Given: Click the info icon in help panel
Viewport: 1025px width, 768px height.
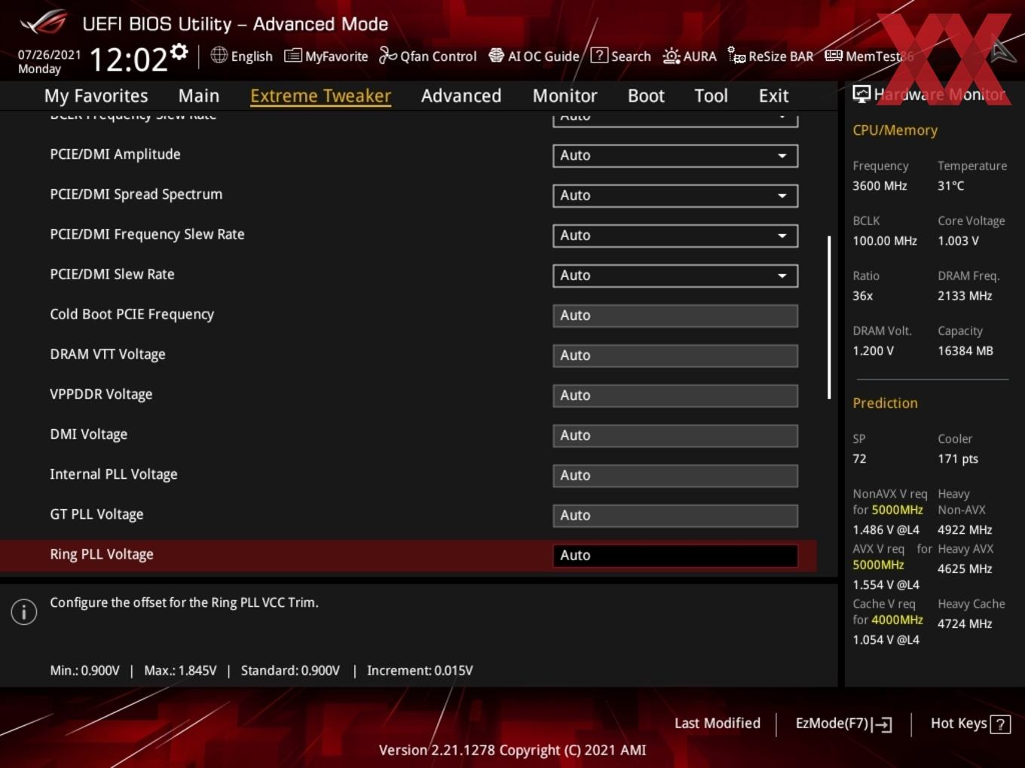Looking at the screenshot, I should click(x=24, y=611).
